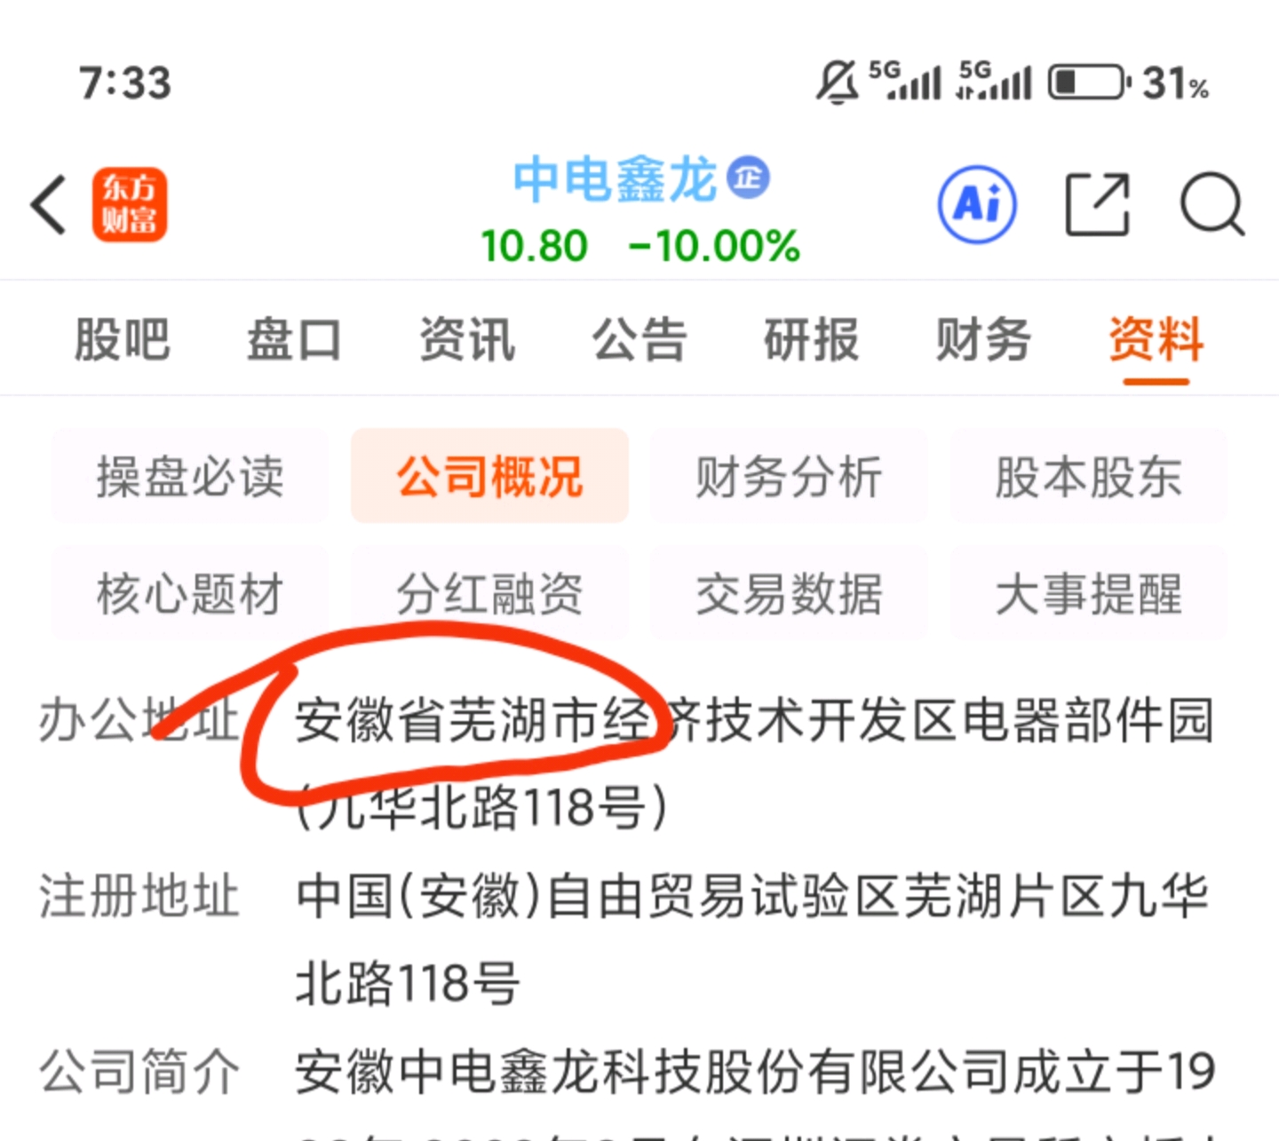Tap the share export icon
Screen dimensions: 1279x1141
pos(1098,205)
